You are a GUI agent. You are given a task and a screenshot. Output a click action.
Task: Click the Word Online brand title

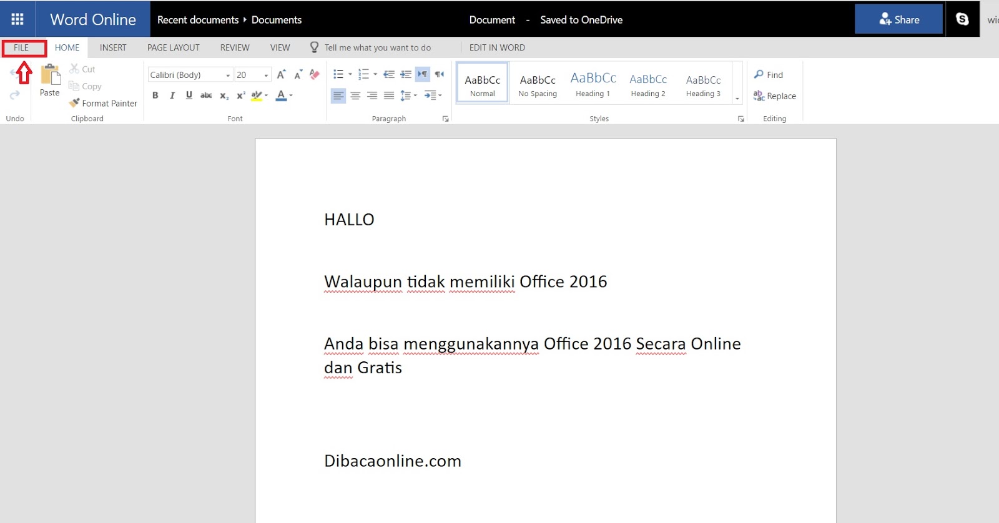tap(93, 19)
